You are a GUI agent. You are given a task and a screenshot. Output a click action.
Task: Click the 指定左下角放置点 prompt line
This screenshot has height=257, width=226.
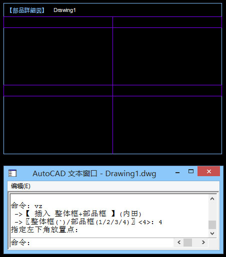[44, 230]
